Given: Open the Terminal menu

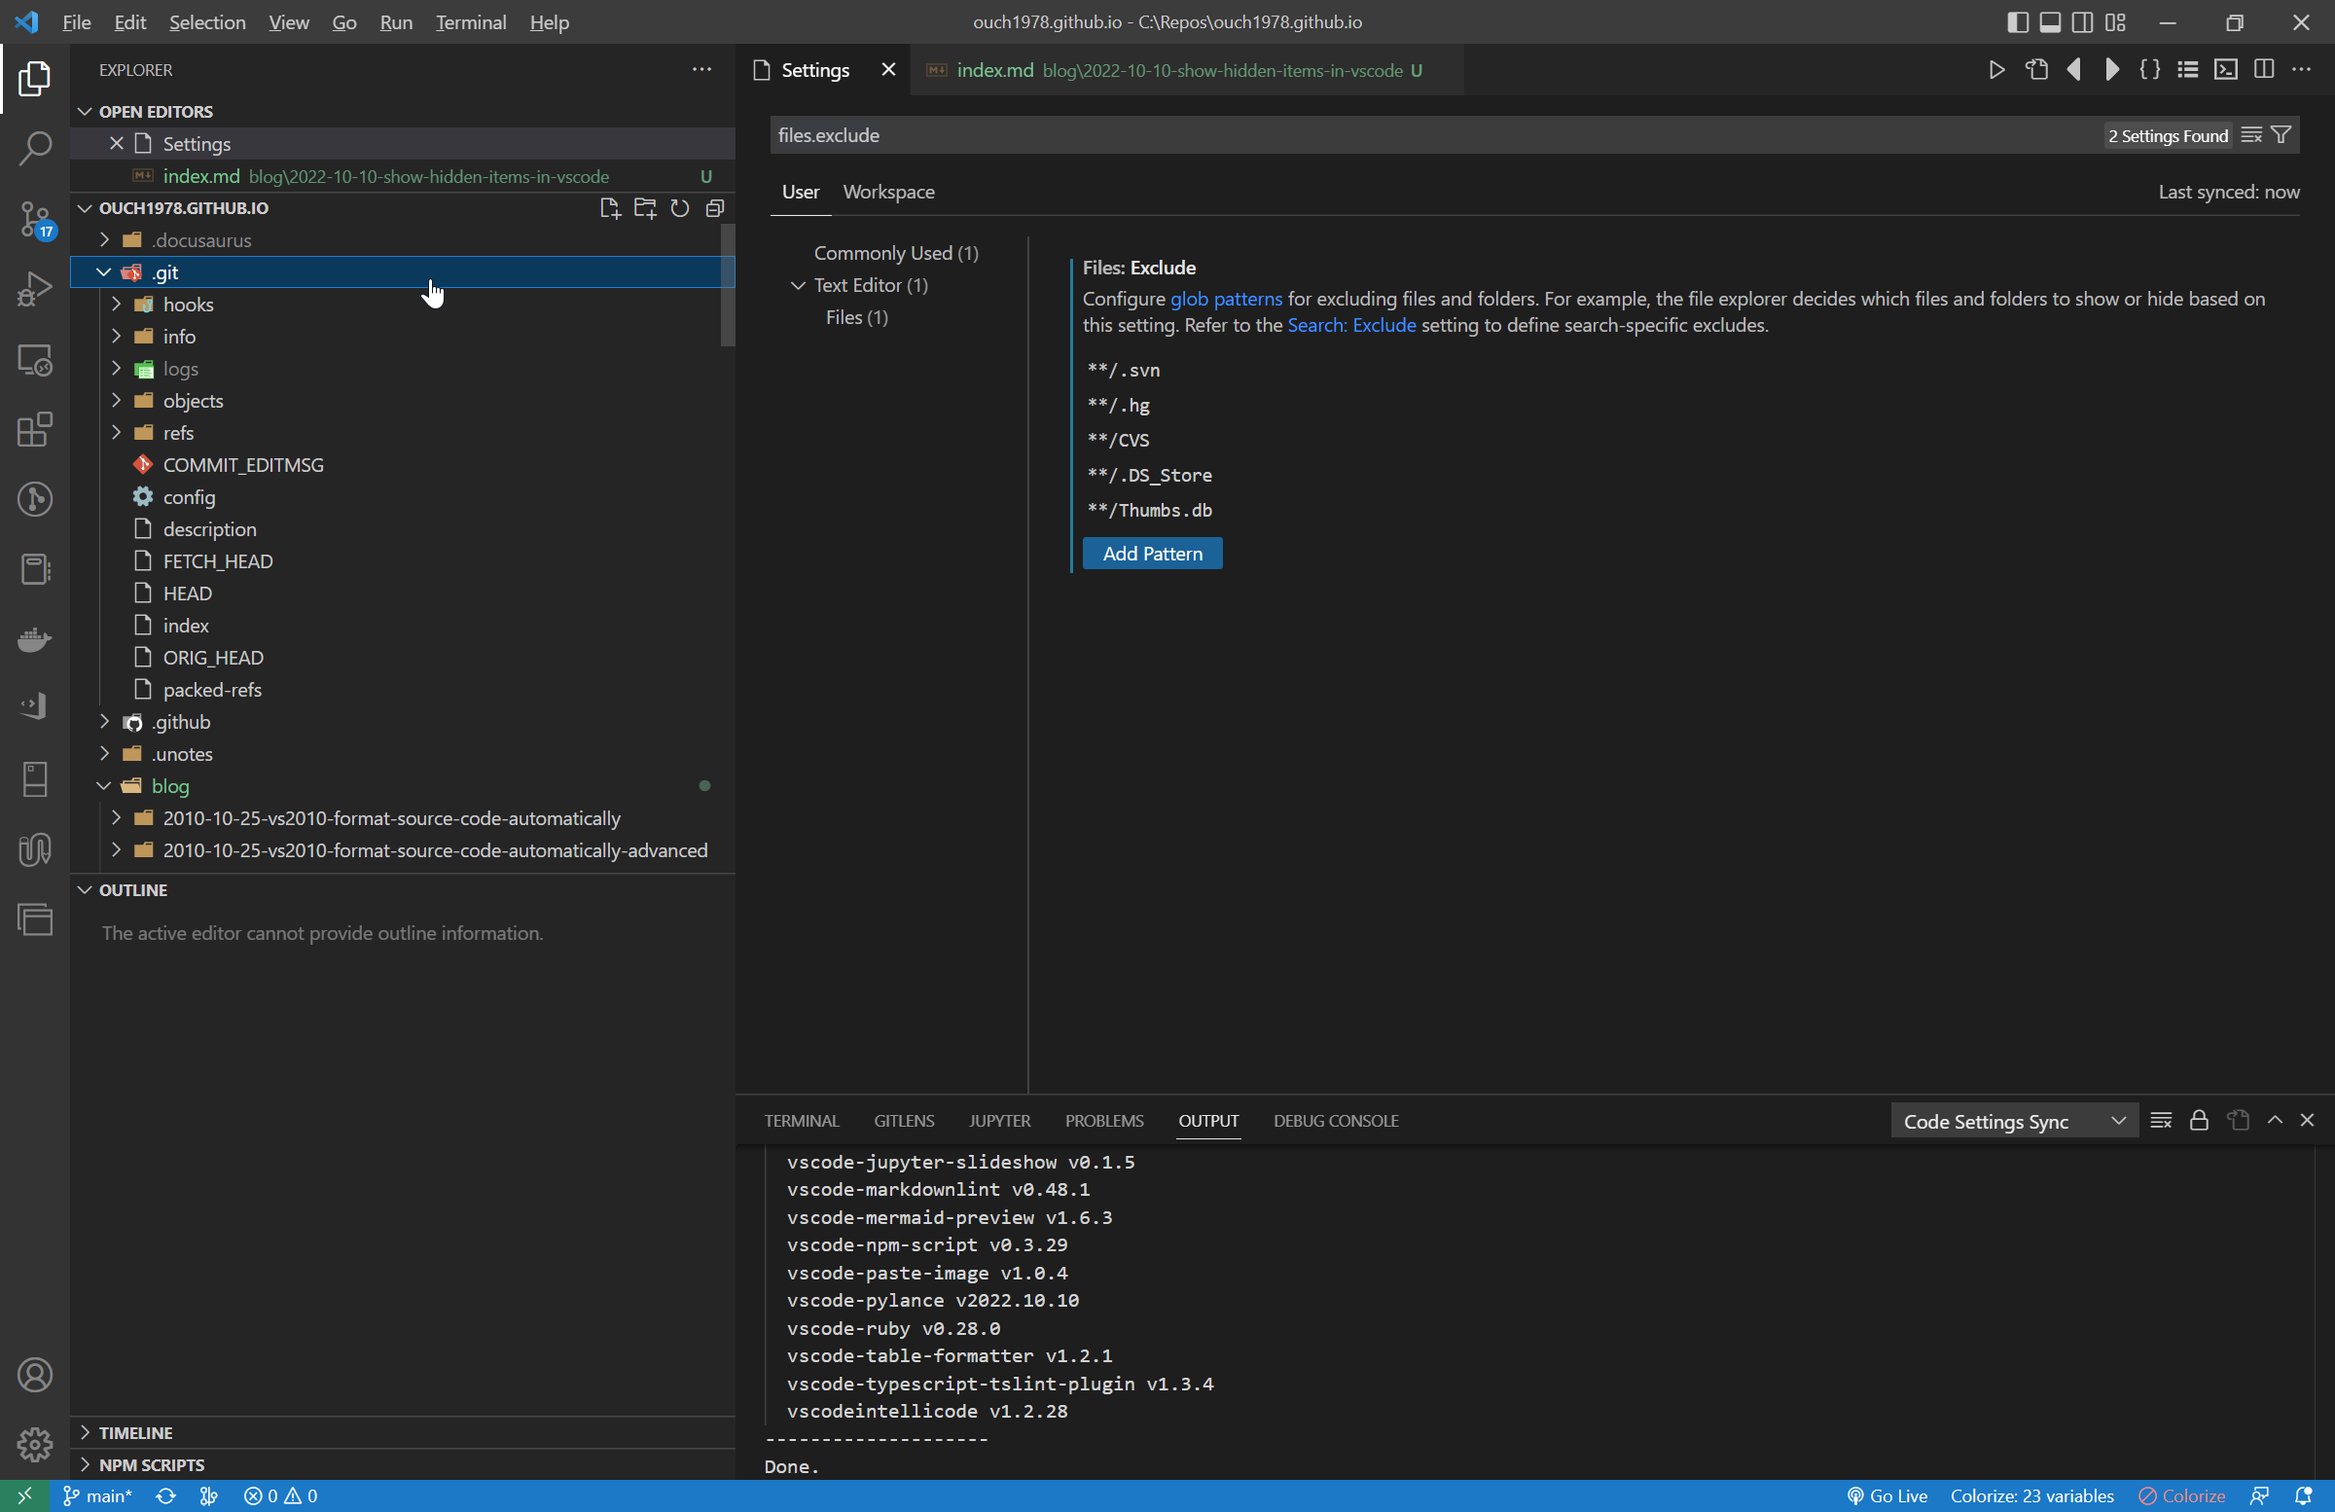Looking at the screenshot, I should [471, 22].
